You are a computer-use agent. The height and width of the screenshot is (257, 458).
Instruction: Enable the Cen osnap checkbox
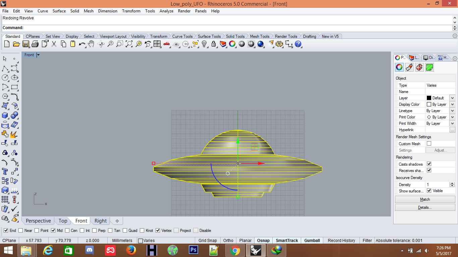[67, 231]
